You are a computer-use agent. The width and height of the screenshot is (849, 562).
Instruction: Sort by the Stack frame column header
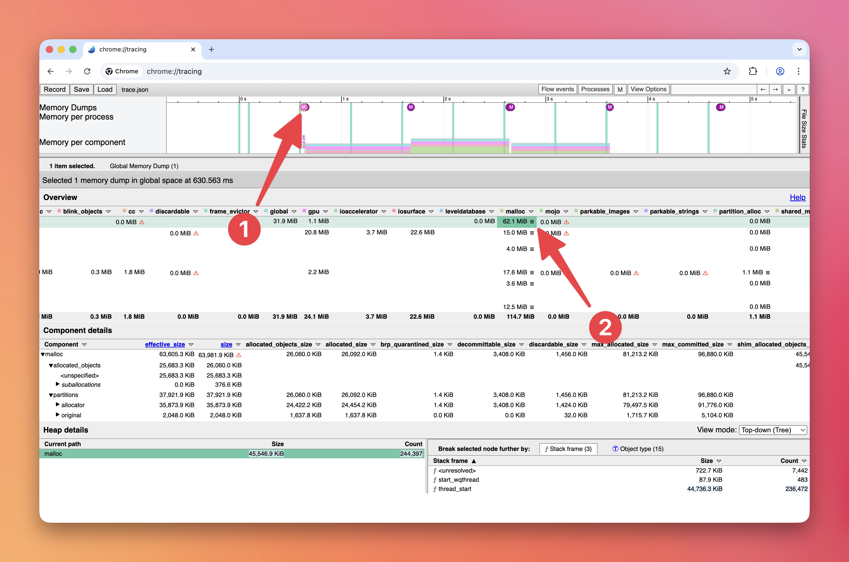[x=454, y=461]
